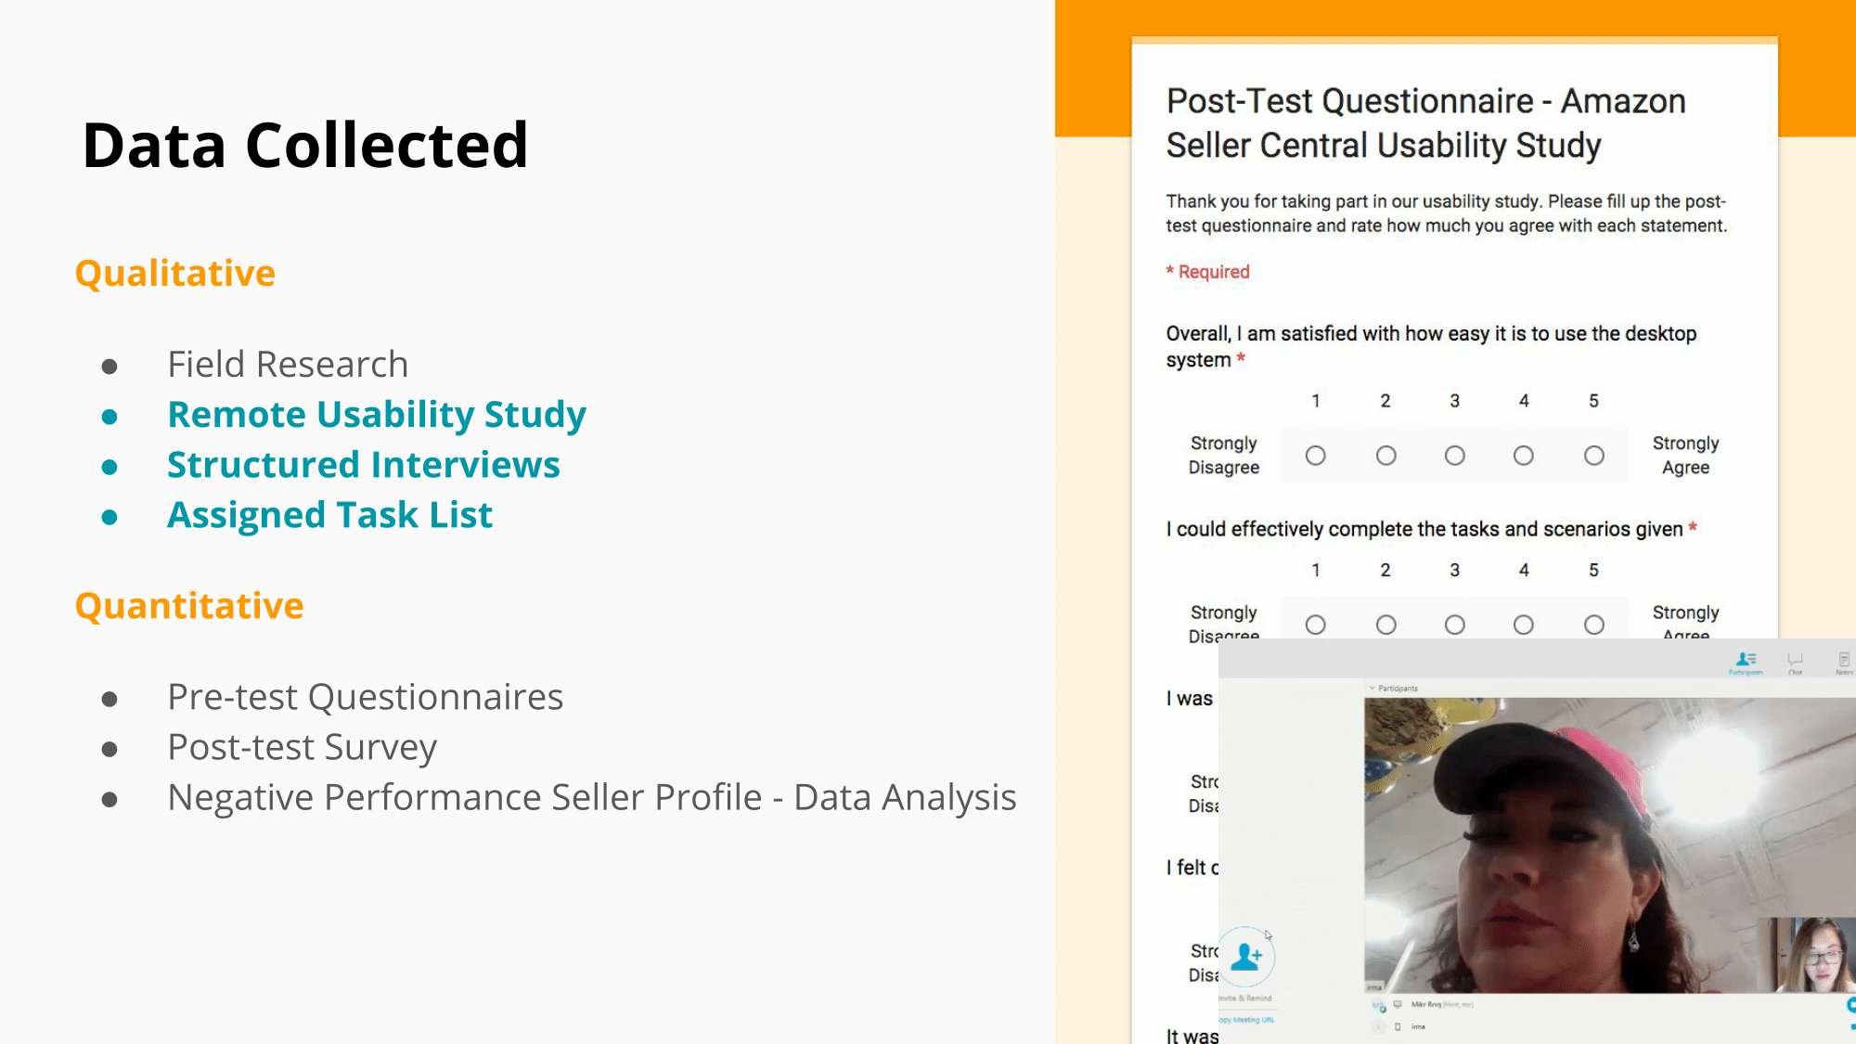Image resolution: width=1856 pixels, height=1044 pixels.
Task: Click the Remote Usability Study heading
Action: pos(376,415)
